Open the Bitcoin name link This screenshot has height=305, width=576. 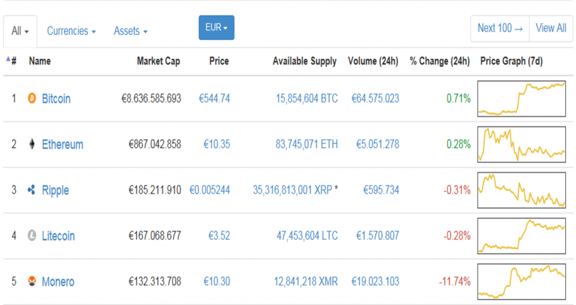(x=56, y=98)
